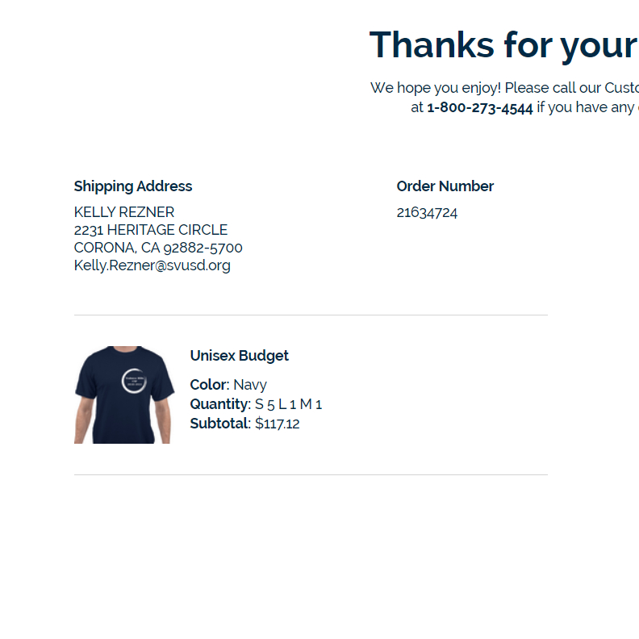The width and height of the screenshot is (639, 639).
Task: Click the CORONA, CA 92882-5700 line
Action: pyautogui.click(x=158, y=248)
